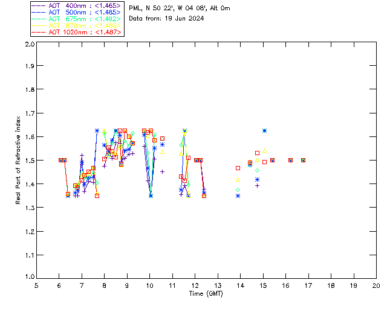The height and width of the screenshot is (309, 387).
Task: Click the y-axis tick label 1.3
Action: pos(30,208)
